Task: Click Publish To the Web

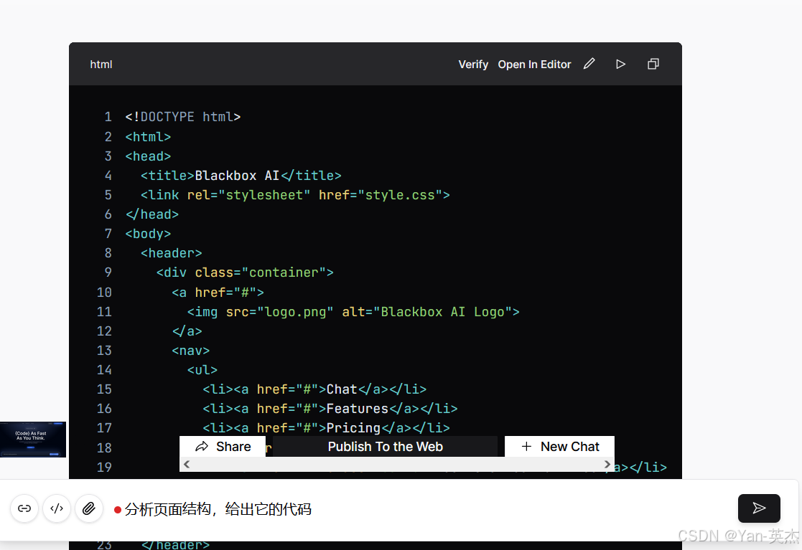Action: (385, 446)
